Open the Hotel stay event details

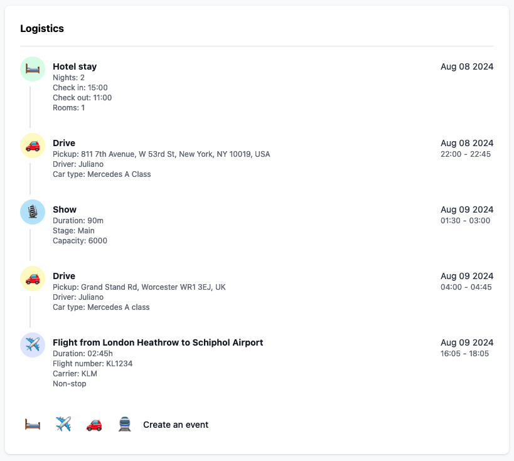pyautogui.click(x=75, y=66)
